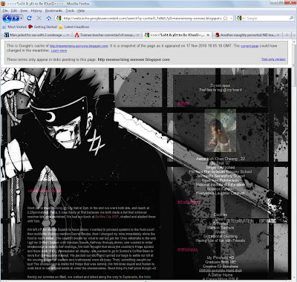Open the History menu
The height and width of the screenshot is (282, 297).
click(36, 10)
